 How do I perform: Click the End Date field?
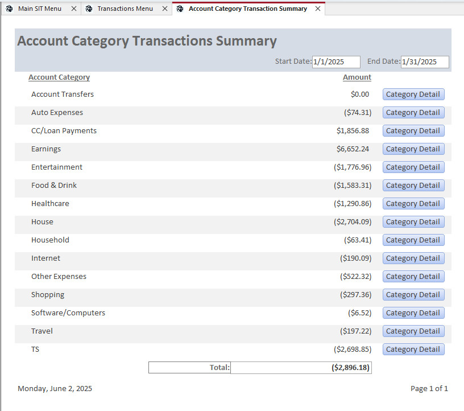click(x=425, y=61)
